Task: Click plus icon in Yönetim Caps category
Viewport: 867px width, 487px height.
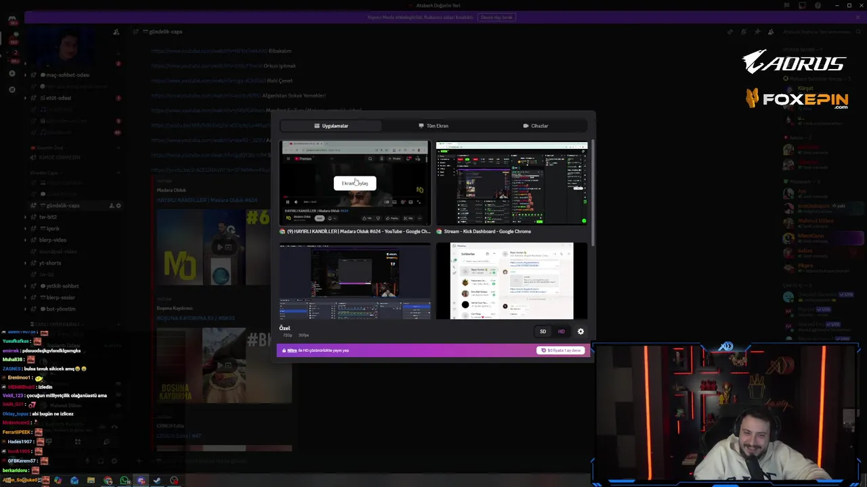Action: tap(119, 172)
